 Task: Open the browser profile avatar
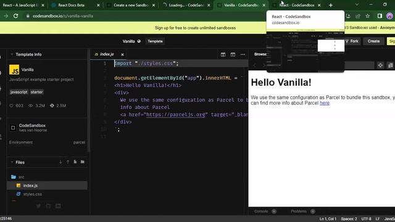click(x=389, y=16)
